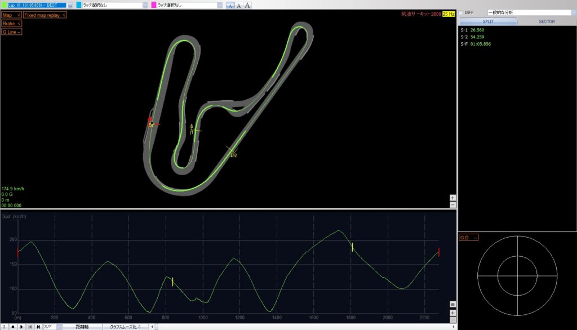
Task: Turn on the G Line overlay
Action: coord(12,32)
